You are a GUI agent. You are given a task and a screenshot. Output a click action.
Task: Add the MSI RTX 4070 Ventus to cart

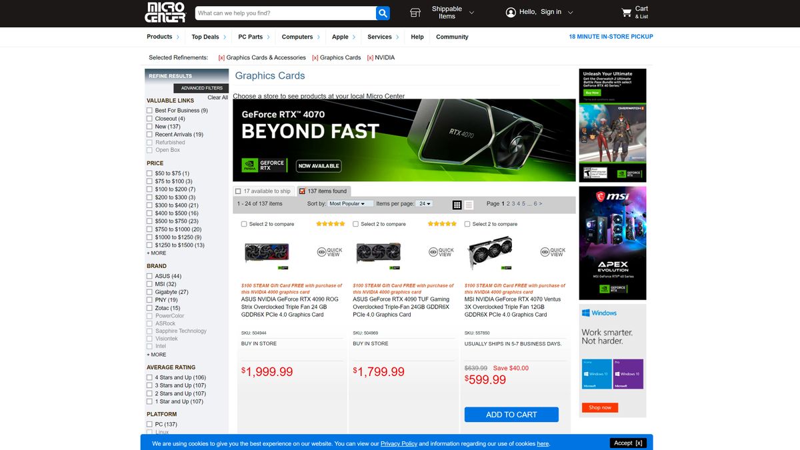tap(511, 414)
